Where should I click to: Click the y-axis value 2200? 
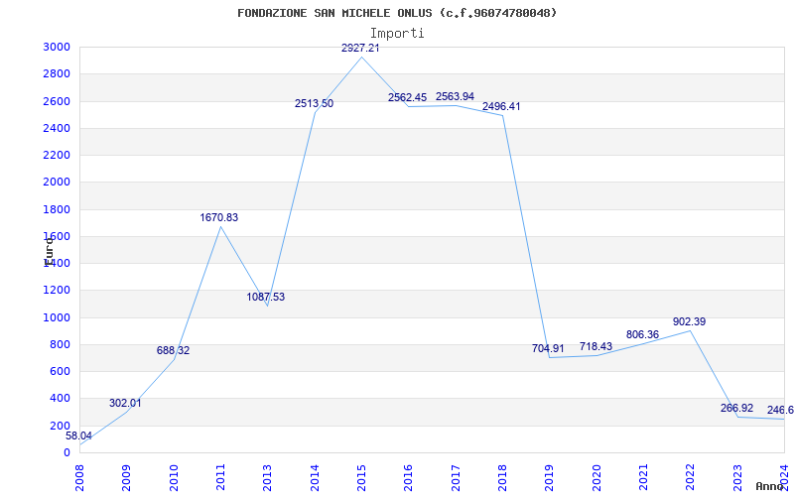[58, 156]
